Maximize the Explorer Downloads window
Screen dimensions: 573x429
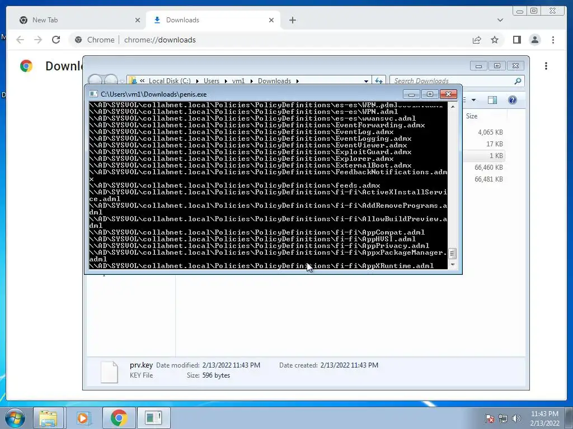tap(497, 66)
